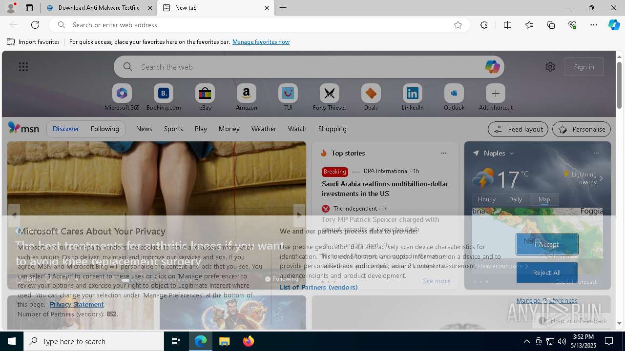Open the Collections icon
Viewport: 625px width, 351px height.
[x=551, y=25]
